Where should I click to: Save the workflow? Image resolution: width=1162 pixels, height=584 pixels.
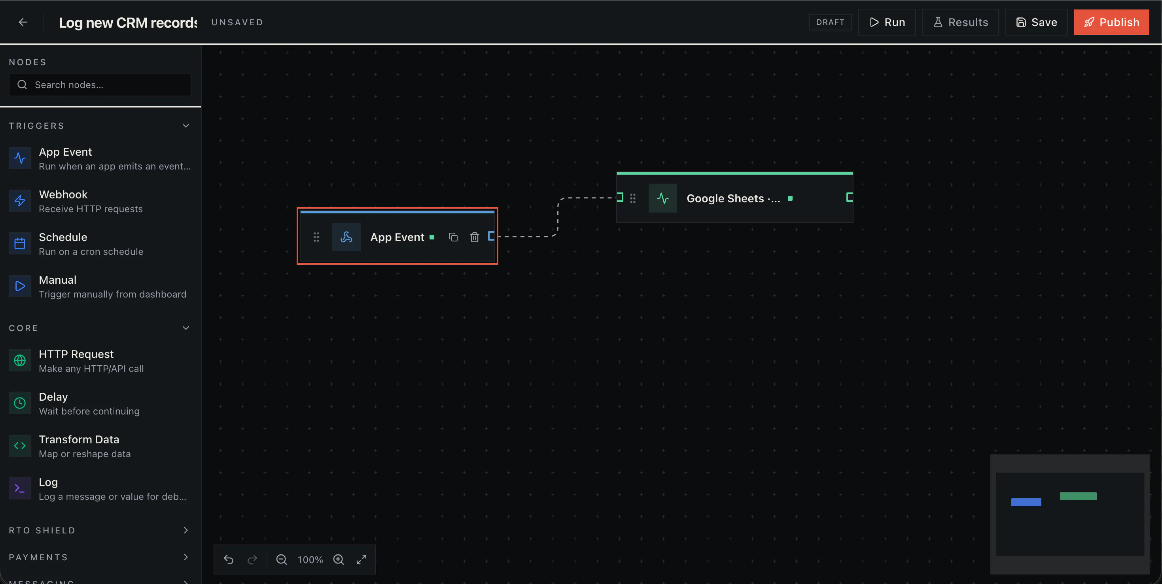1036,22
